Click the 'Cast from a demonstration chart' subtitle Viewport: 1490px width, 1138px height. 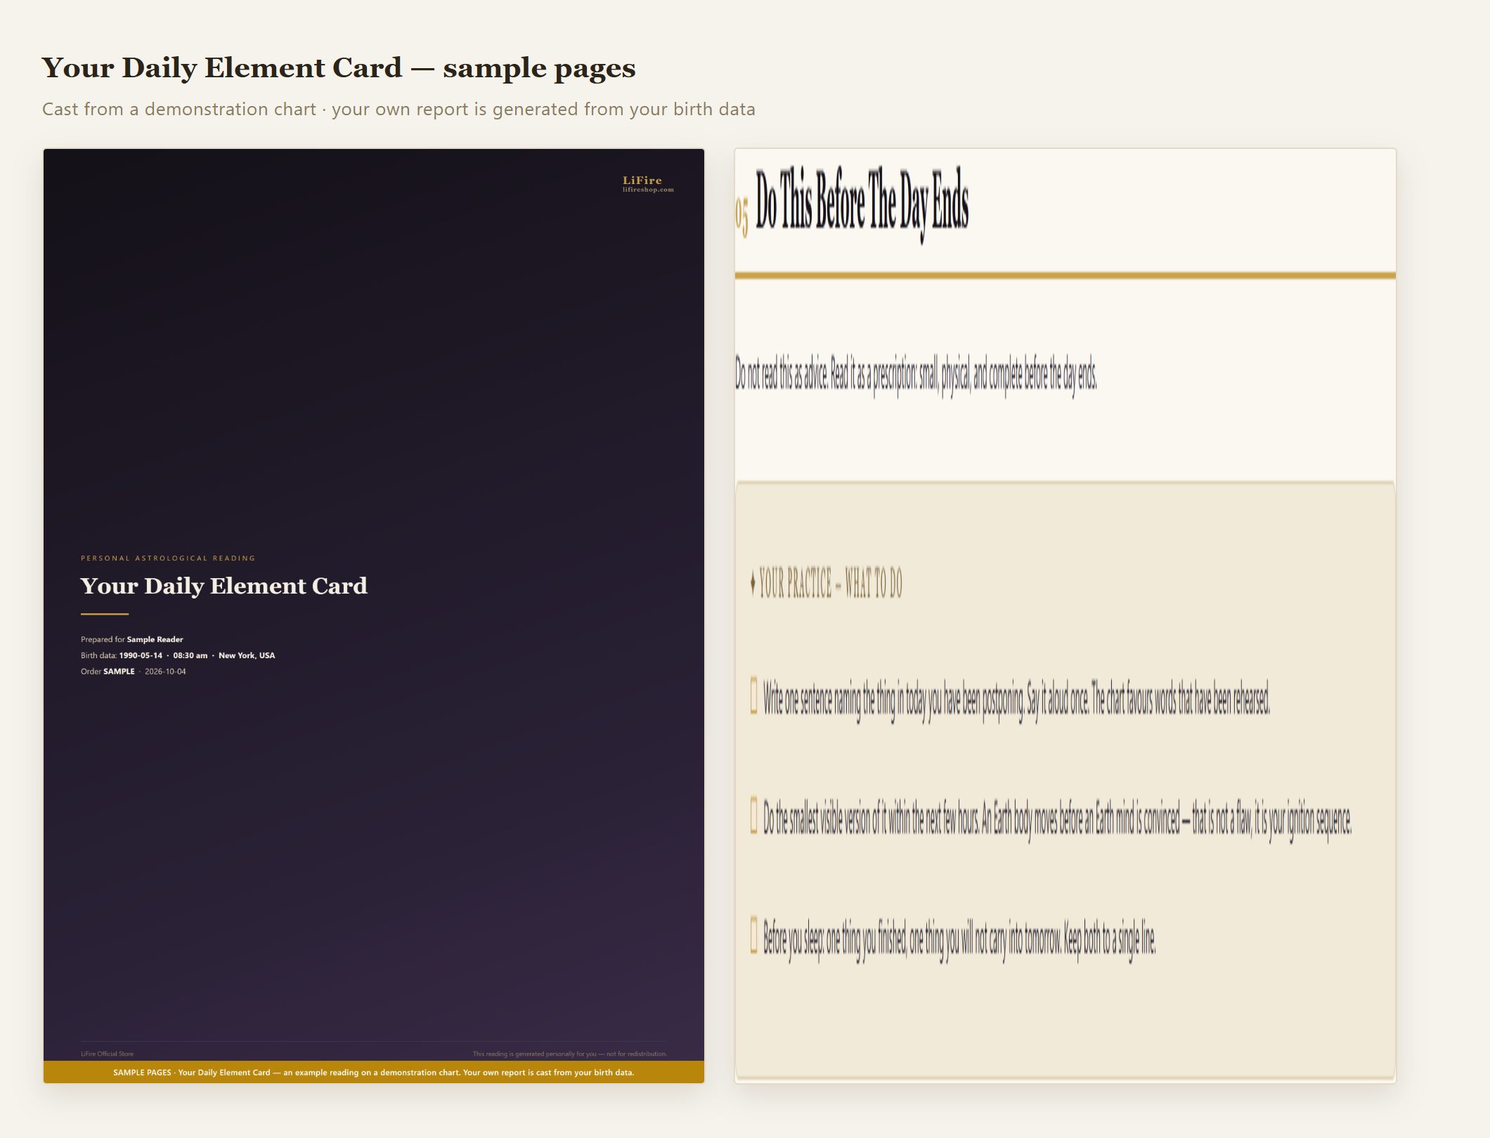[x=399, y=109]
